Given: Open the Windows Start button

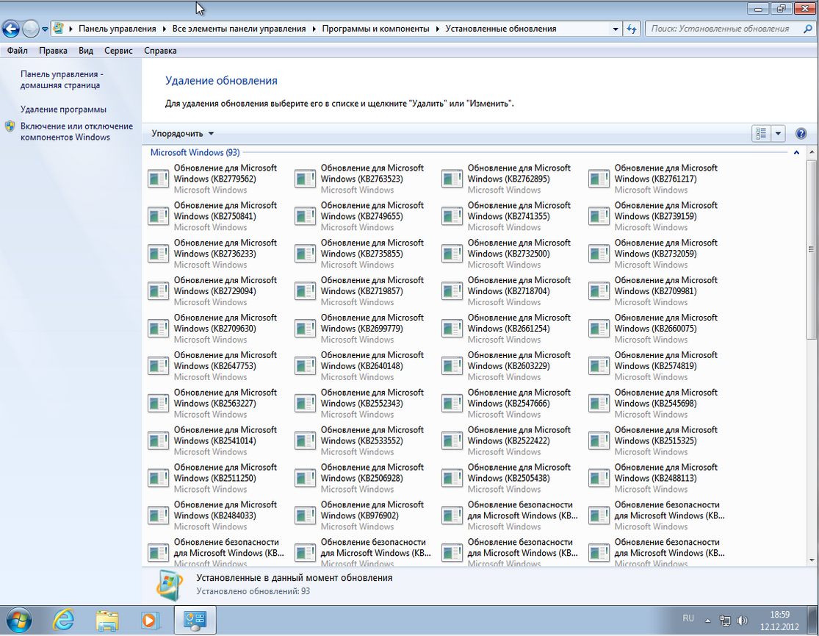Looking at the screenshot, I should coord(18,621).
